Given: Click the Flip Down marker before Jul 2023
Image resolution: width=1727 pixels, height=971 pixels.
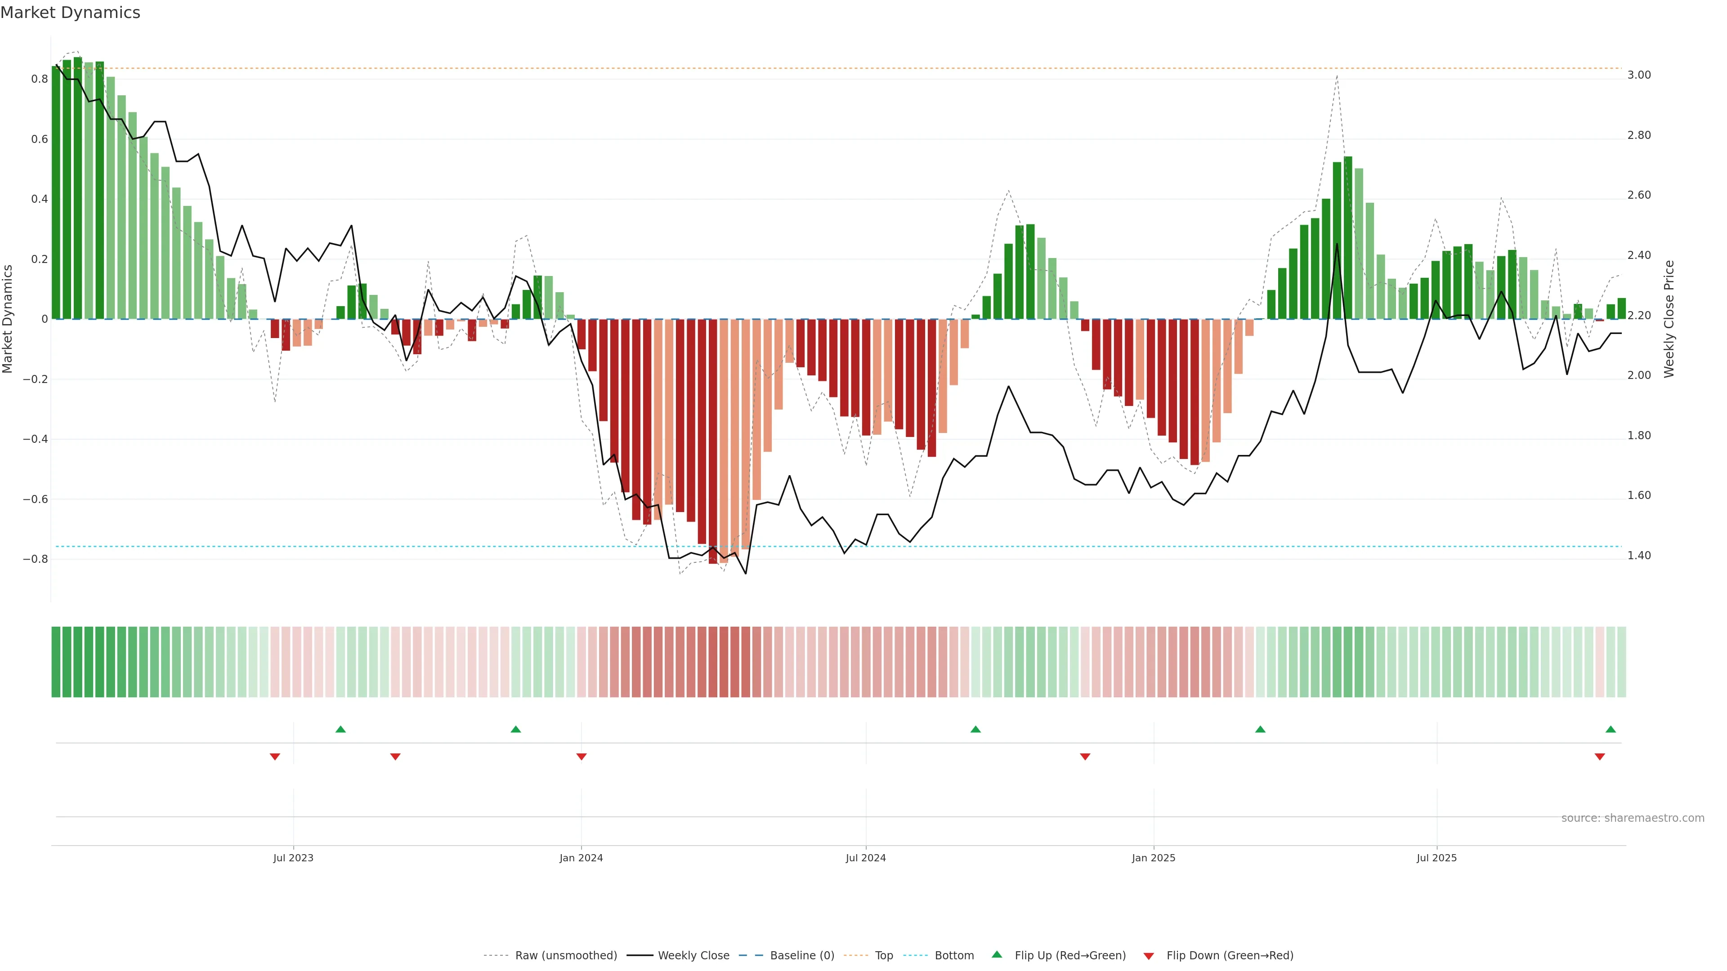Looking at the screenshot, I should (x=275, y=757).
